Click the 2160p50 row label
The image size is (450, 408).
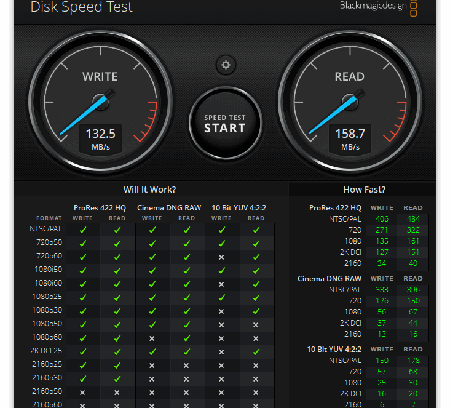[x=47, y=391]
